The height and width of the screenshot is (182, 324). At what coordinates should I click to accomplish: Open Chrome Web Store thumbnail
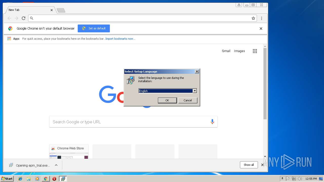click(x=69, y=151)
